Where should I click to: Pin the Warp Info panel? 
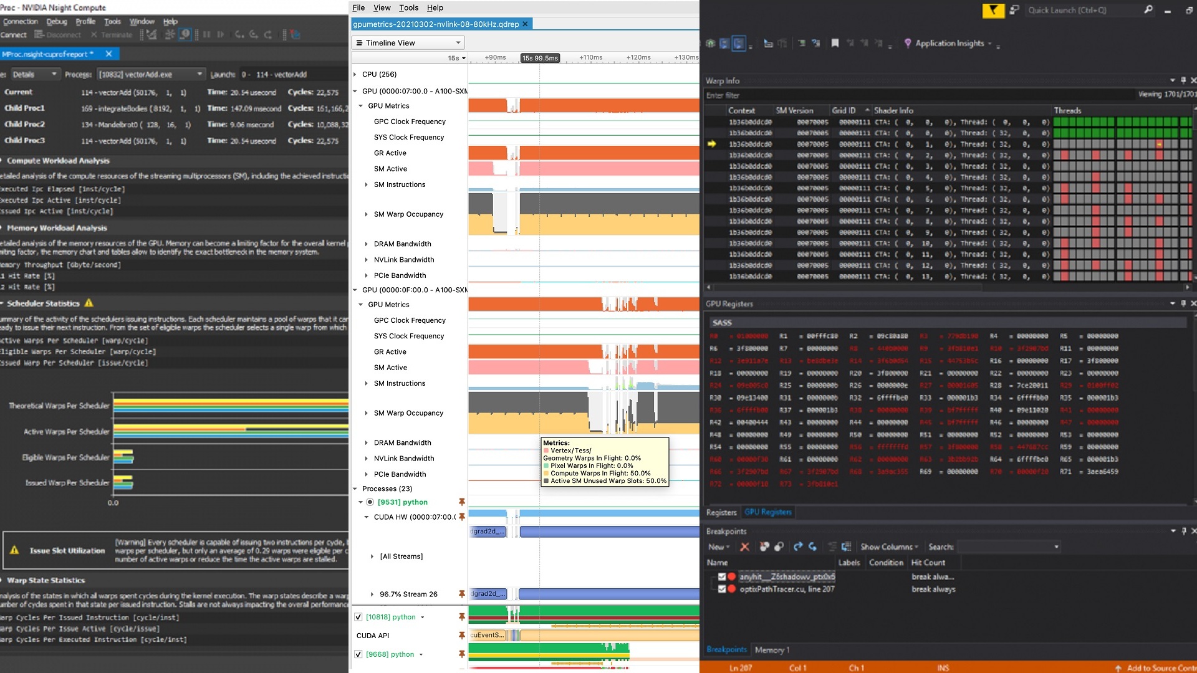1183,80
